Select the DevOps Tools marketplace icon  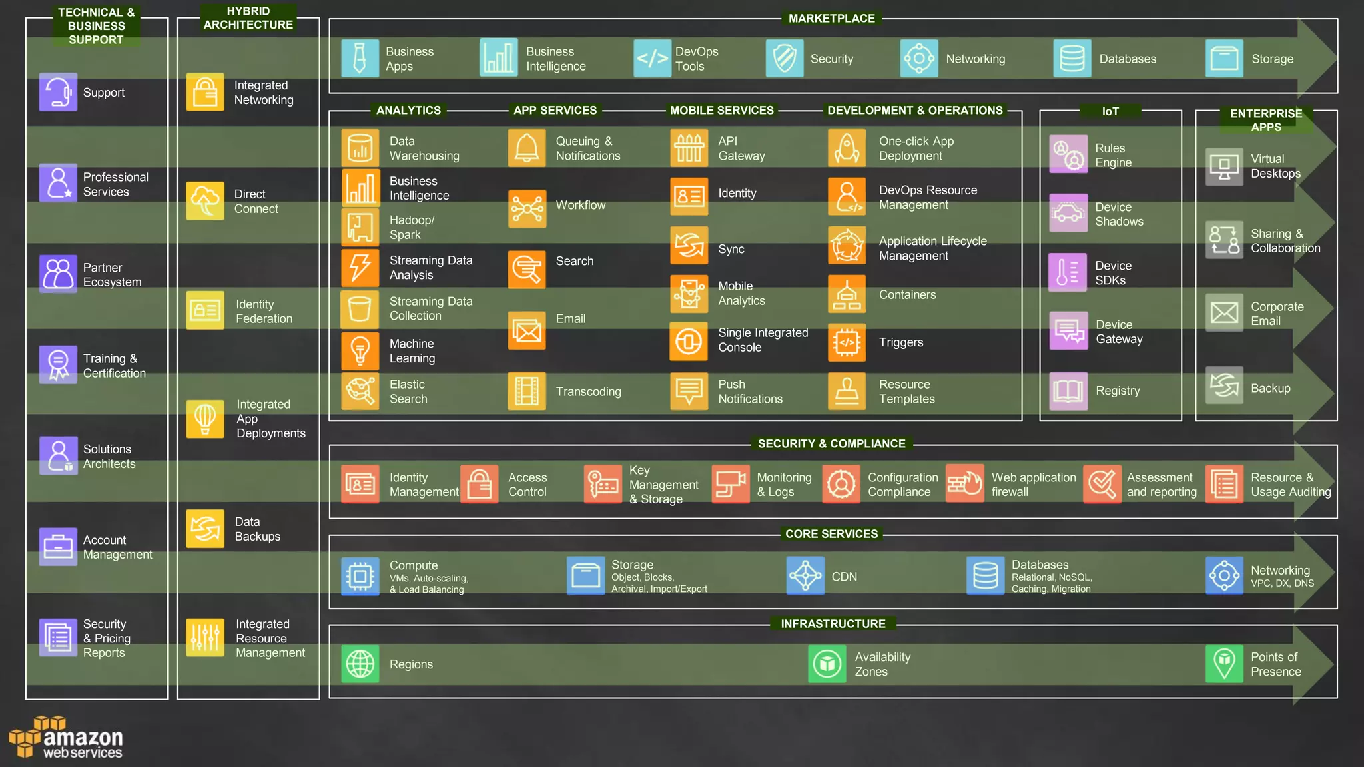pyautogui.click(x=652, y=59)
